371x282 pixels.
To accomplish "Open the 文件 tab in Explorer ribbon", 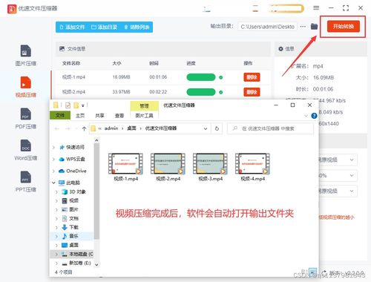I will click(x=60, y=116).
